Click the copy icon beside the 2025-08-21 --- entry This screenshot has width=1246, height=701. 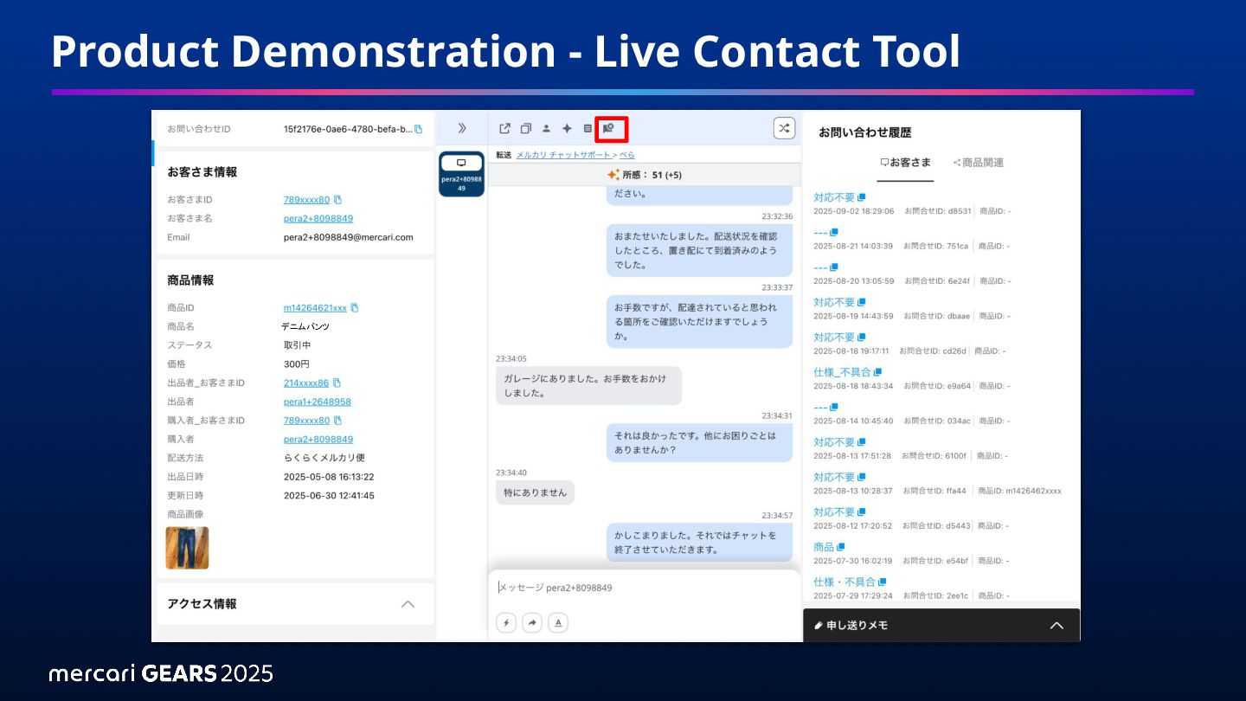tap(834, 232)
